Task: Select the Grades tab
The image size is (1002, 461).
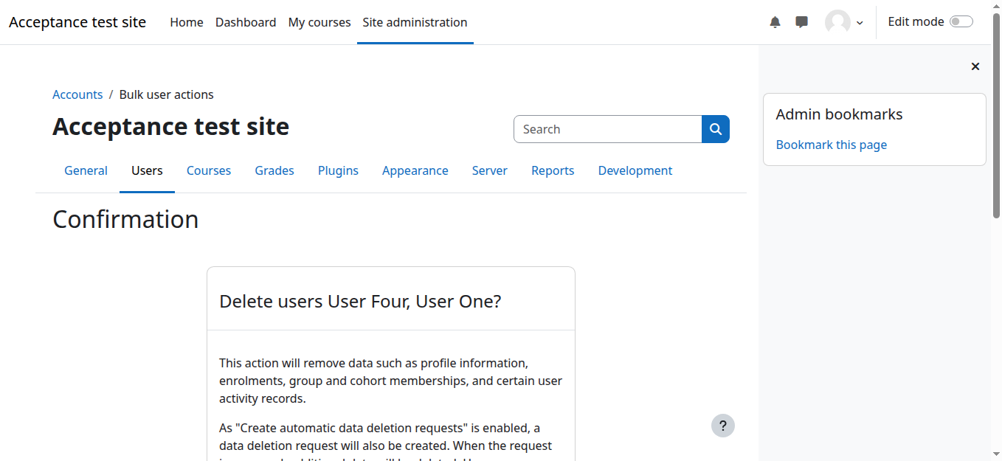Action: [x=274, y=170]
